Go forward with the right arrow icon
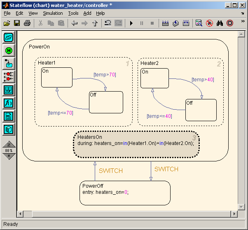This screenshot has width=248, height=230. point(84,23)
